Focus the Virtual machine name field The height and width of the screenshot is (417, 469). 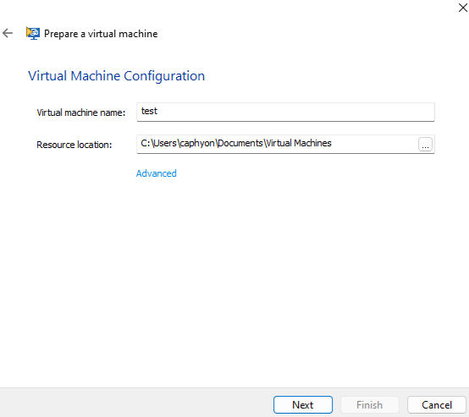285,112
